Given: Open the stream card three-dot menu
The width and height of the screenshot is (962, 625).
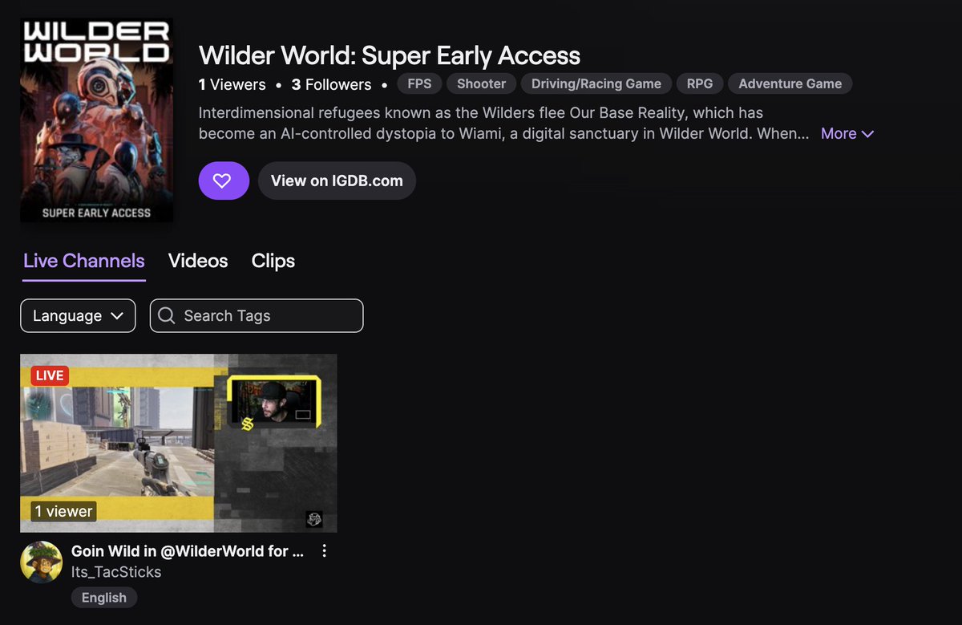Looking at the screenshot, I should 324,551.
